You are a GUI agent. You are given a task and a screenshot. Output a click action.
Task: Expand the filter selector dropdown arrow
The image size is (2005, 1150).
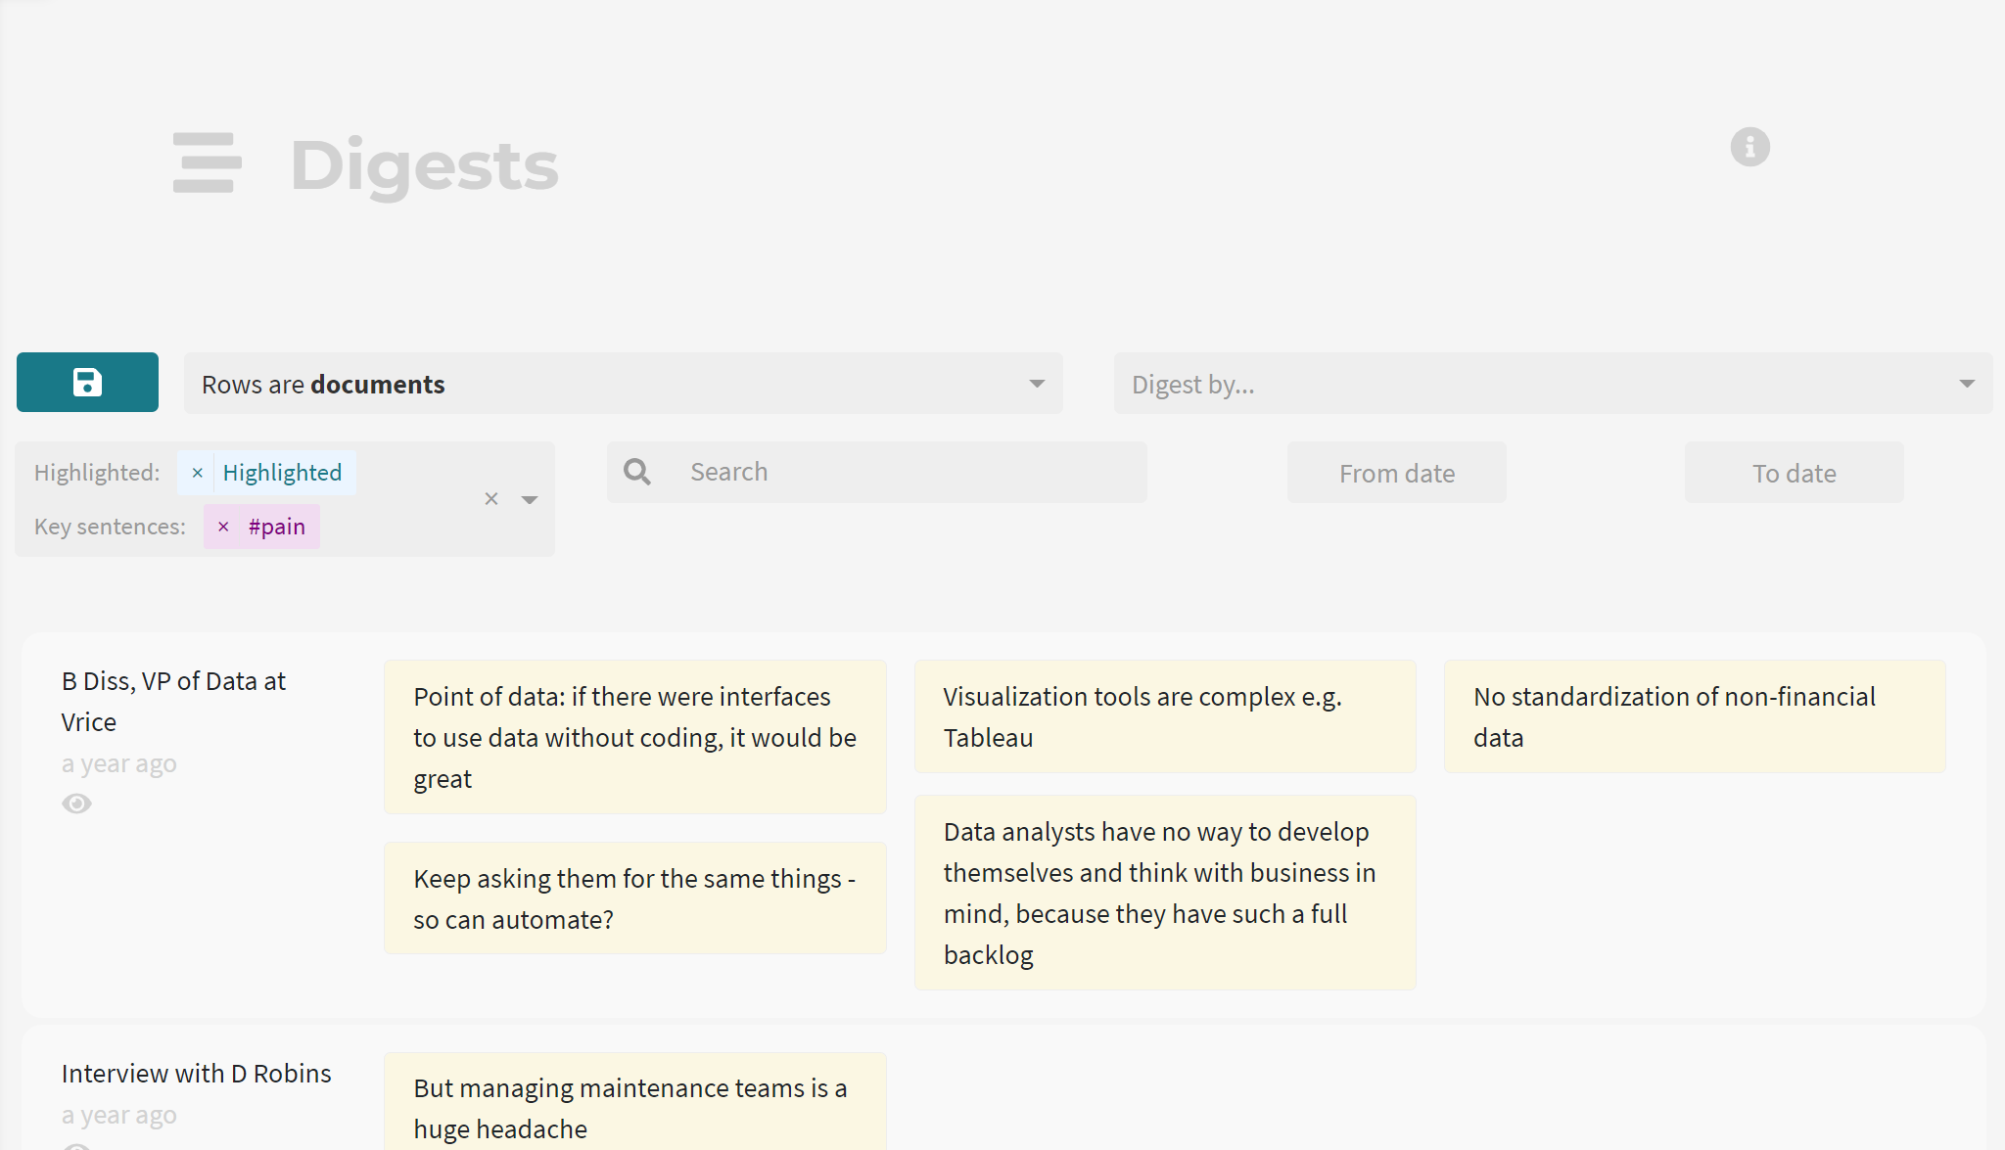[x=530, y=499]
